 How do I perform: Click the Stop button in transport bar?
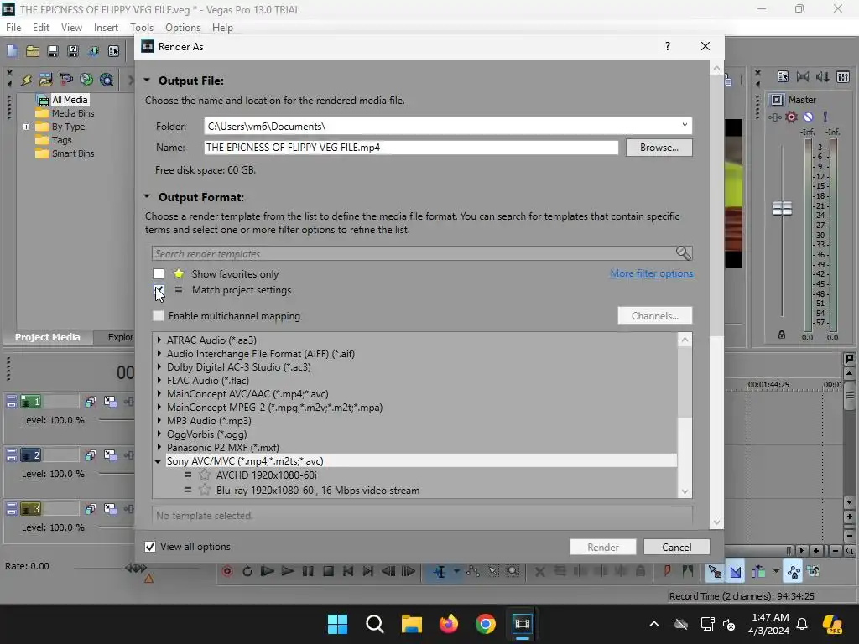click(x=328, y=571)
